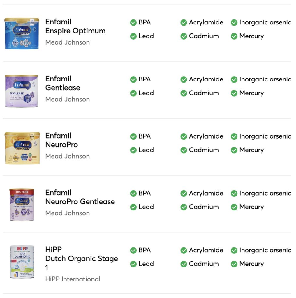
Task: Click Inorganic arsenic checkmark for Enfamil Gentlease
Action: click(234, 79)
